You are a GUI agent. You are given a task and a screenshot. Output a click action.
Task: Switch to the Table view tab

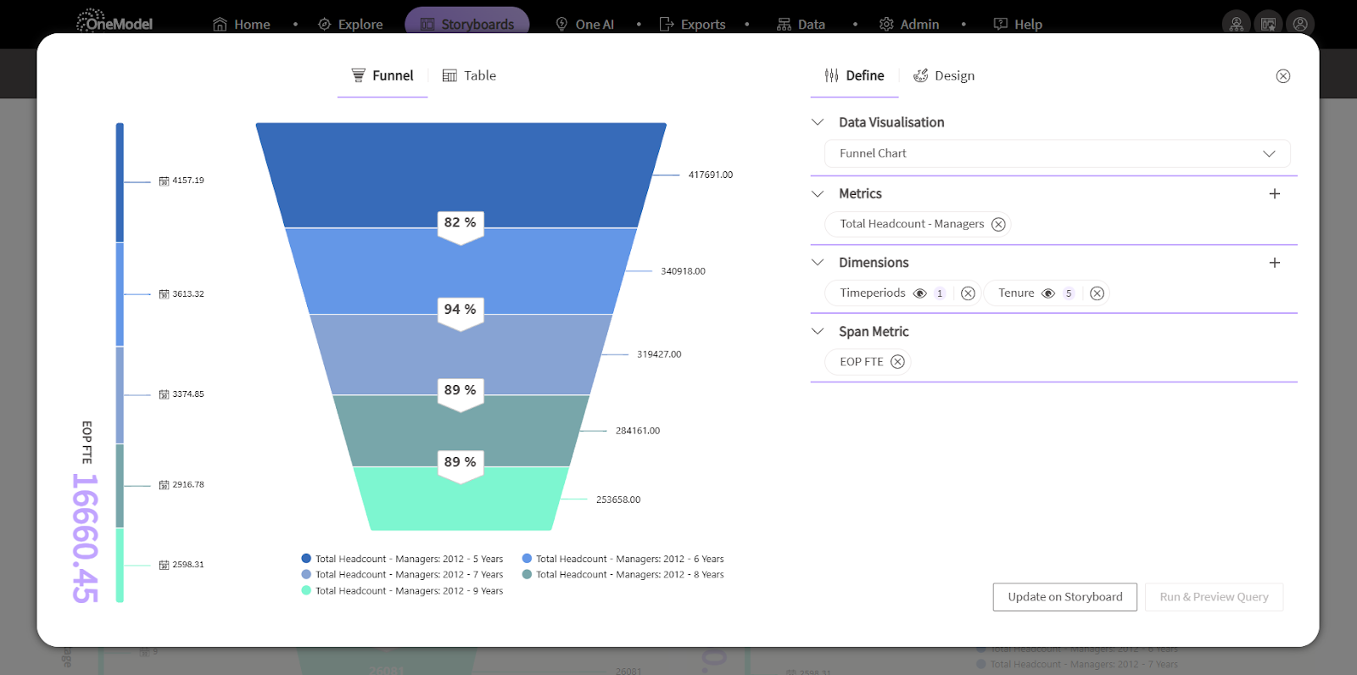pos(469,75)
